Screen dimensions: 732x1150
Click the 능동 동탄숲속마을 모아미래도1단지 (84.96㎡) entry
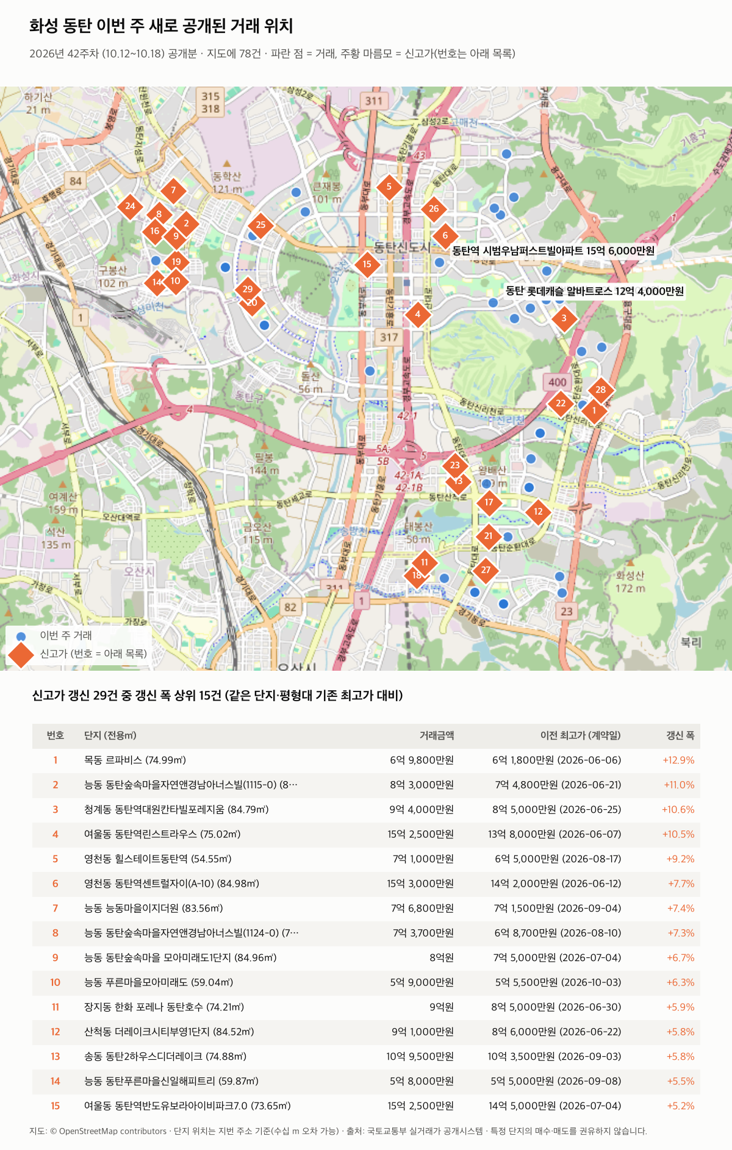coord(181,958)
